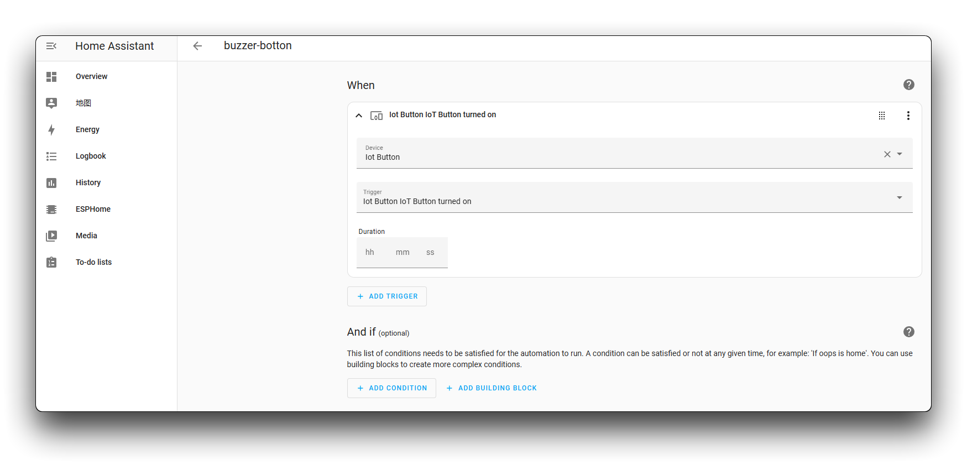Click the 地图 map icon

click(x=51, y=103)
